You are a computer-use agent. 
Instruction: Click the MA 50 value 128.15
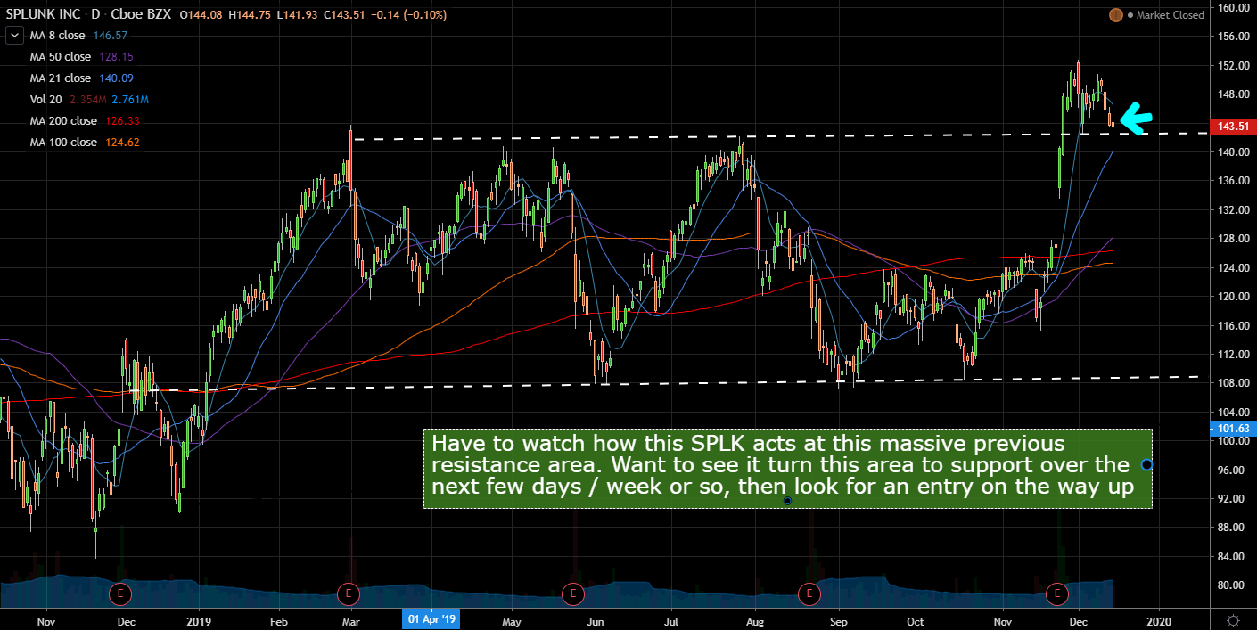[x=115, y=57]
